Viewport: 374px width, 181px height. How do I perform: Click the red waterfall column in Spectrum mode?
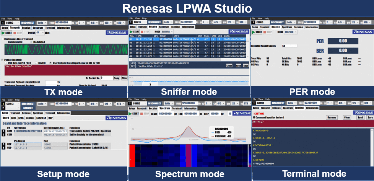pos(132,155)
